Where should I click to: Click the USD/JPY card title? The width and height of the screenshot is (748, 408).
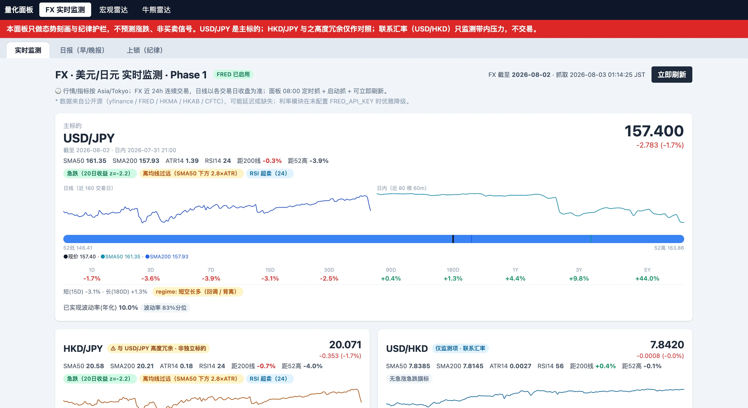point(89,138)
